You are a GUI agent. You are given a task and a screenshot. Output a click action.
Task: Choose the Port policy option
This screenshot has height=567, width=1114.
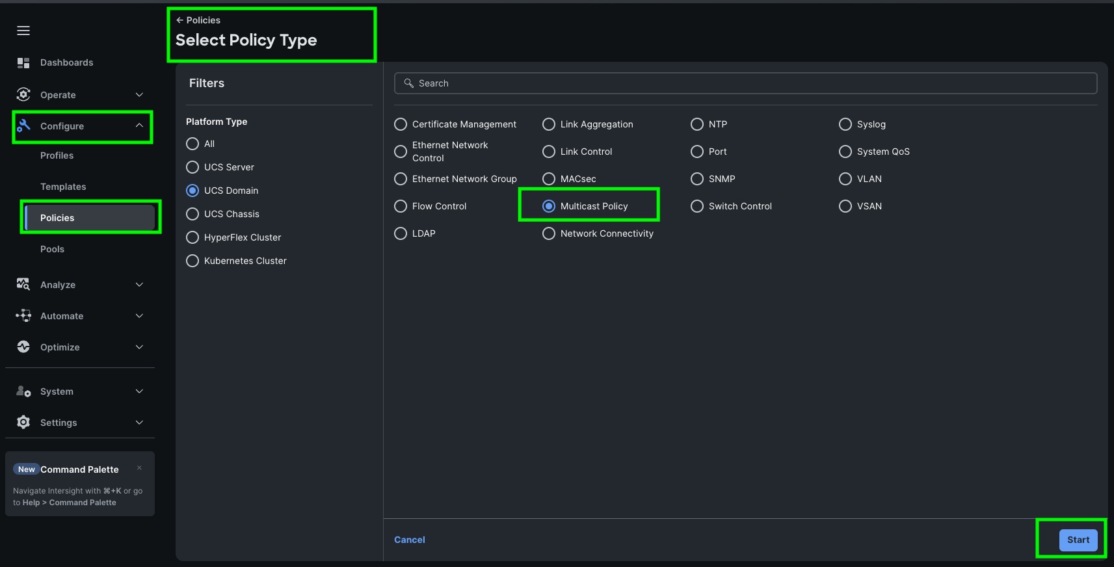click(x=697, y=152)
